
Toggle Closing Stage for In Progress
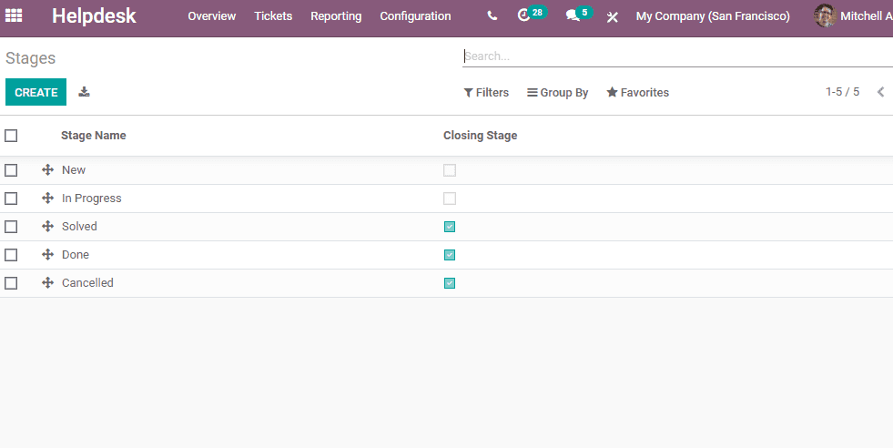pos(450,199)
